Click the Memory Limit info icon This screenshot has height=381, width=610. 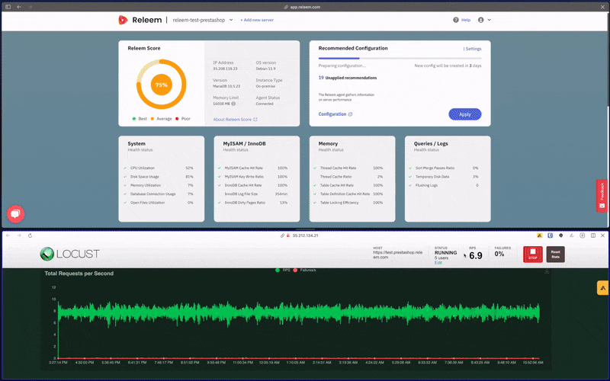[233, 104]
